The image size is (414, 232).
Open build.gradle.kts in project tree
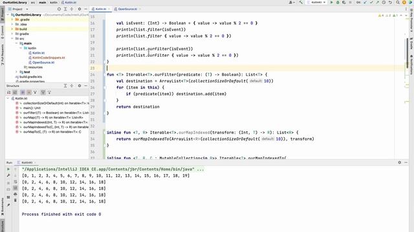click(x=30, y=77)
